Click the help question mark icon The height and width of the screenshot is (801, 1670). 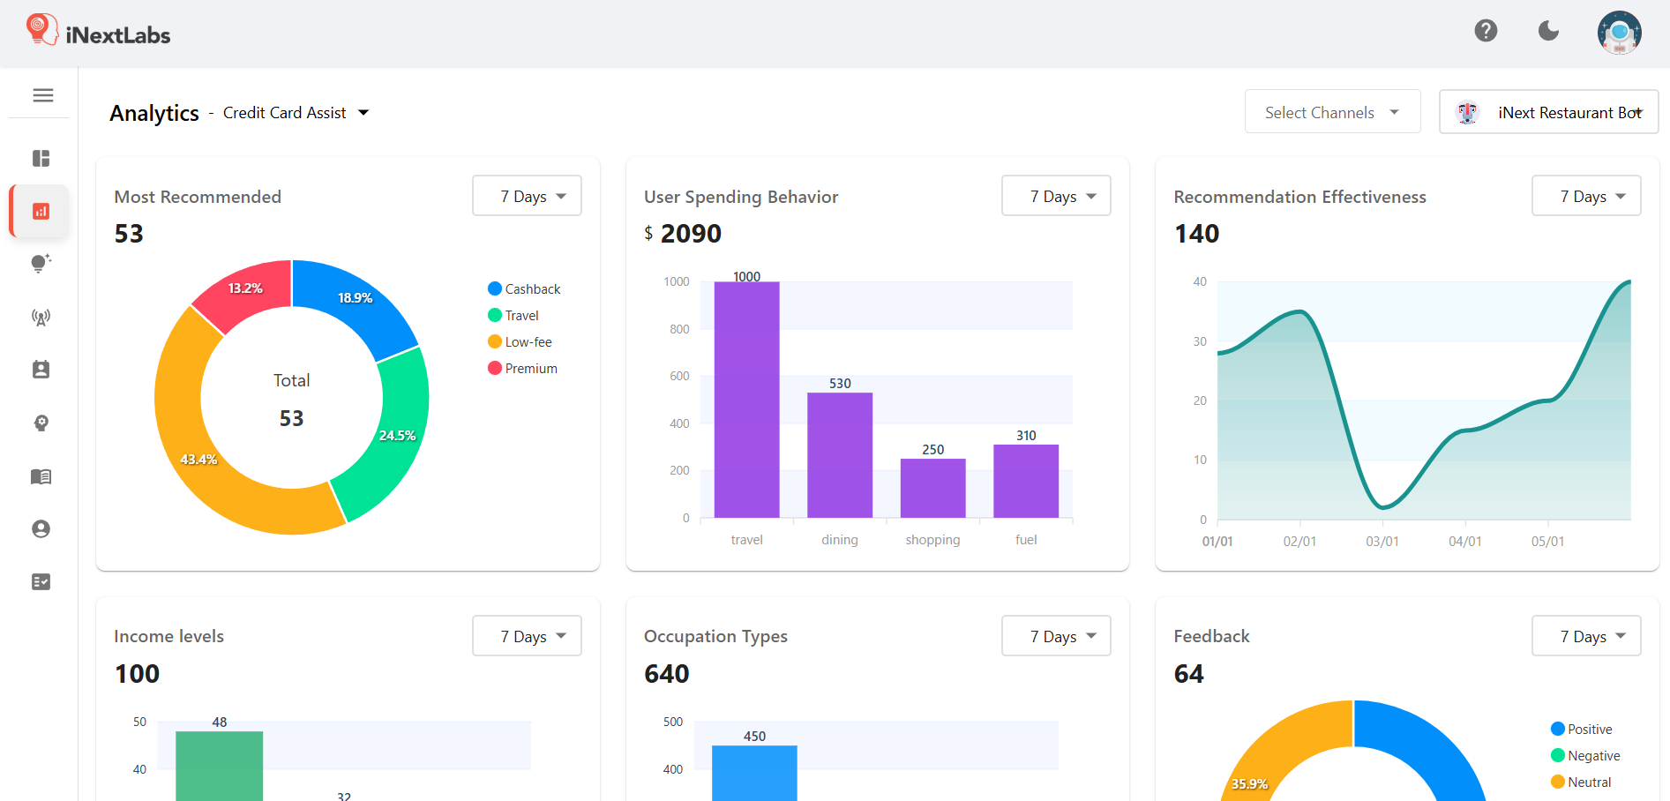click(1486, 30)
